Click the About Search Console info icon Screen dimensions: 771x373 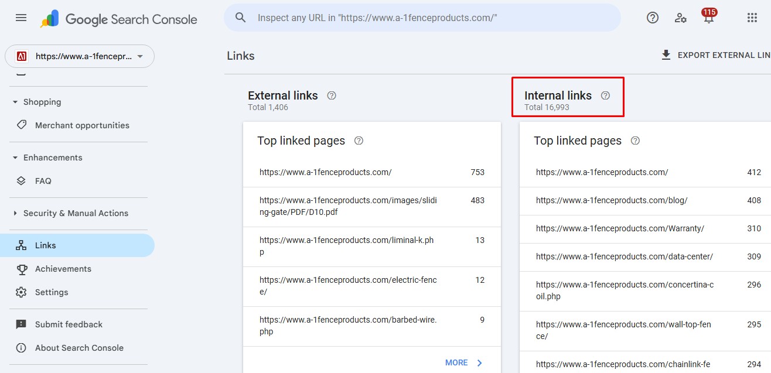[x=21, y=348]
